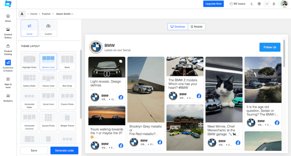Open Content Gallery in the sidebar
This screenshot has width=291, height=156.
[x=8, y=33]
